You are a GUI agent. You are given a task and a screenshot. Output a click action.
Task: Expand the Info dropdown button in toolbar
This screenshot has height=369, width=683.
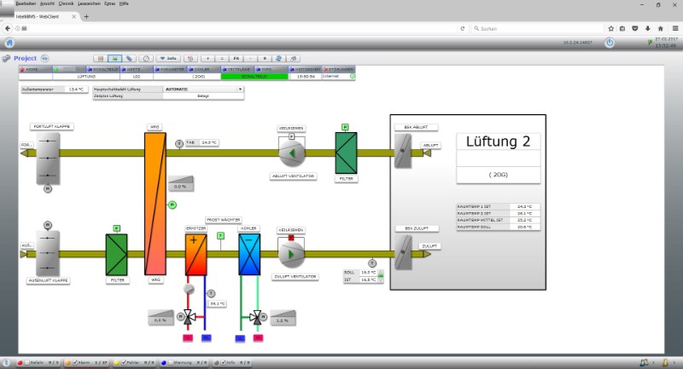(x=167, y=58)
